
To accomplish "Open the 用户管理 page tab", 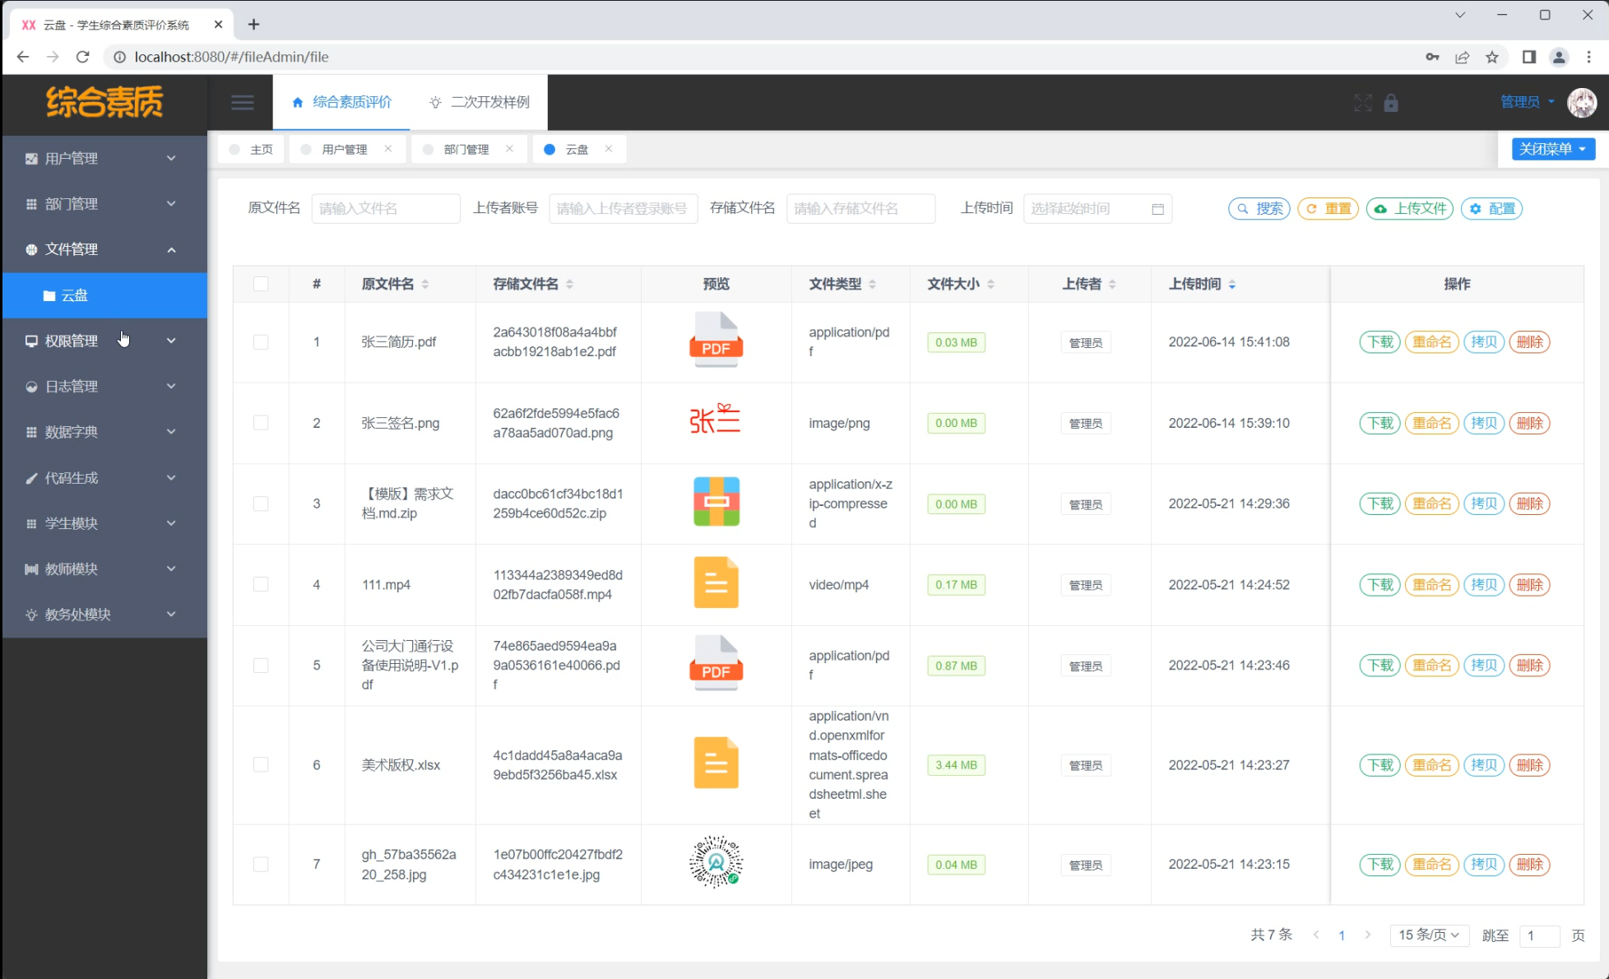I will click(344, 149).
